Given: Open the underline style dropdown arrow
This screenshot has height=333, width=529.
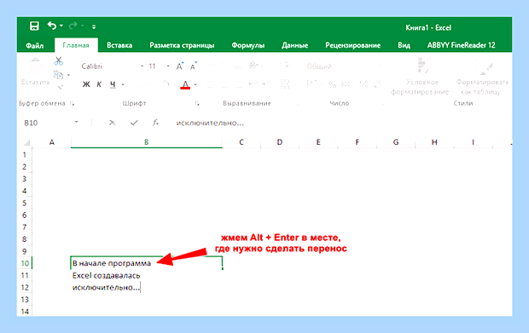Looking at the screenshot, I should click(123, 84).
